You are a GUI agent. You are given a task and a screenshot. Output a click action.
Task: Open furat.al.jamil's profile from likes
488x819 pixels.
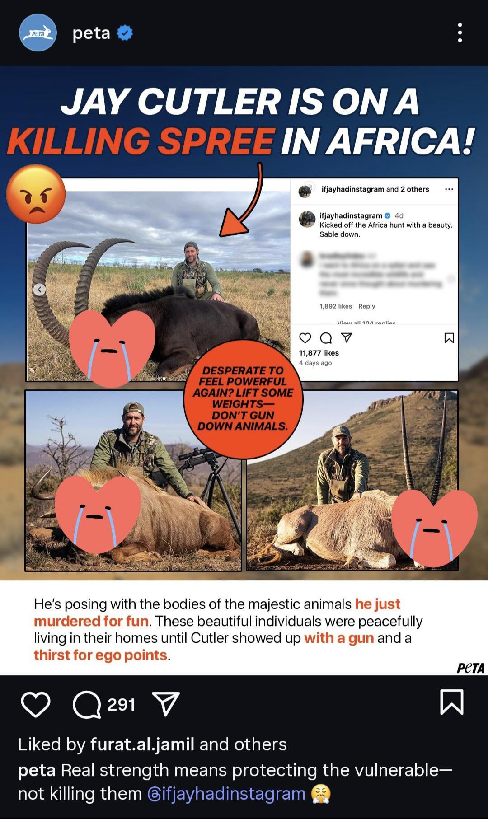click(142, 744)
